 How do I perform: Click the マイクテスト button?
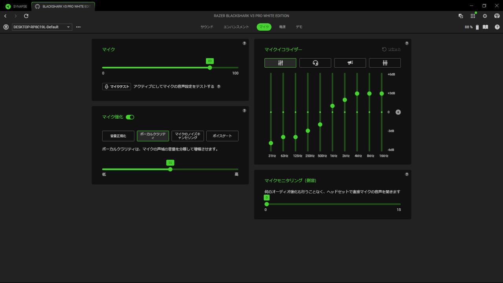117,86
